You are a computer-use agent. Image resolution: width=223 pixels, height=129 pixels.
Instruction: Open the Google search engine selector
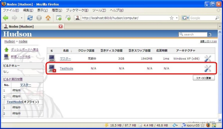point(185,18)
